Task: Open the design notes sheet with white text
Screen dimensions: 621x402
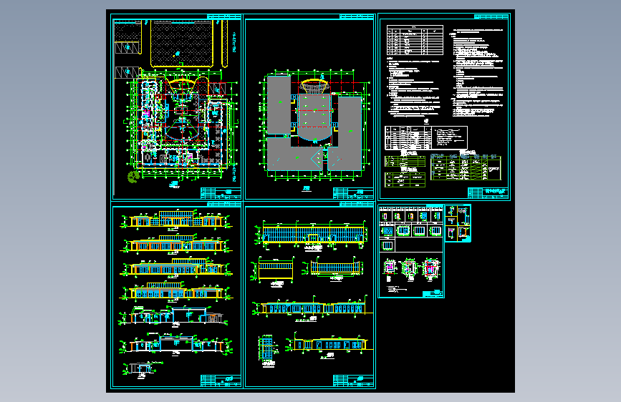Action: click(x=444, y=107)
